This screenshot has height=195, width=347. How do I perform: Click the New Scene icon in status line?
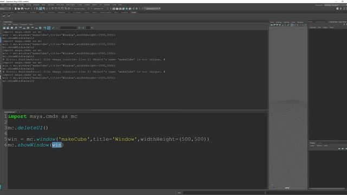coord(16,9)
